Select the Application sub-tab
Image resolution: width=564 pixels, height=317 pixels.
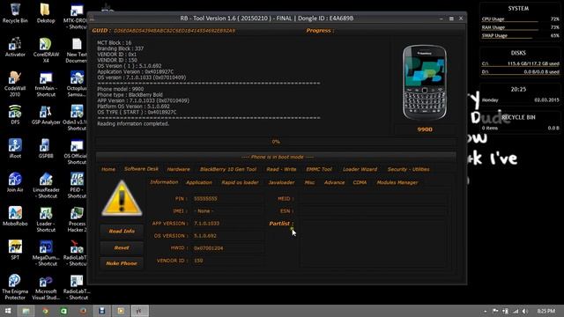199,182
